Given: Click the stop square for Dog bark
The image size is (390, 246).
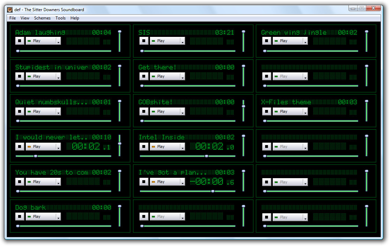Looking at the screenshot, I should click(20, 216).
